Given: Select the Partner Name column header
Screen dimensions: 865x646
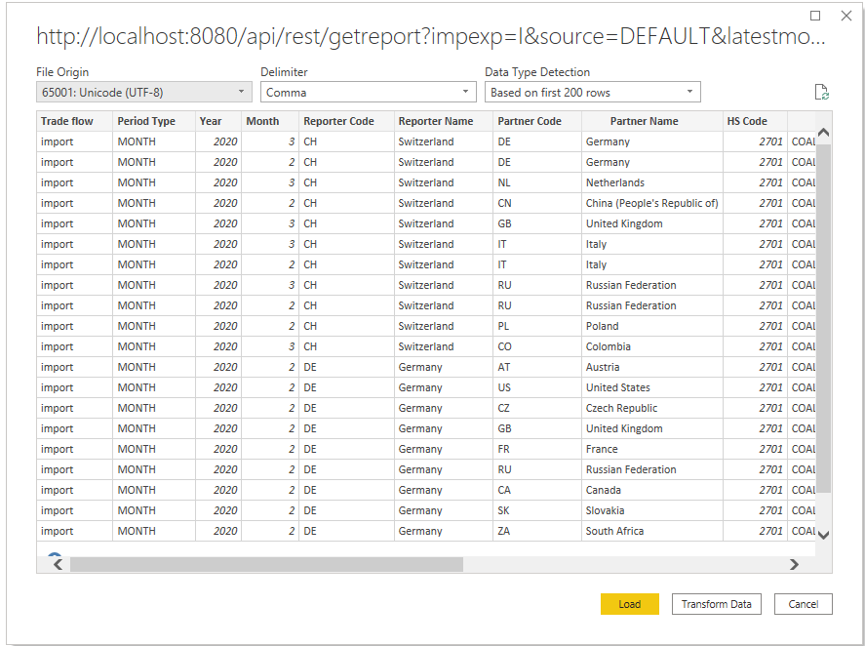Looking at the screenshot, I should 652,121.
